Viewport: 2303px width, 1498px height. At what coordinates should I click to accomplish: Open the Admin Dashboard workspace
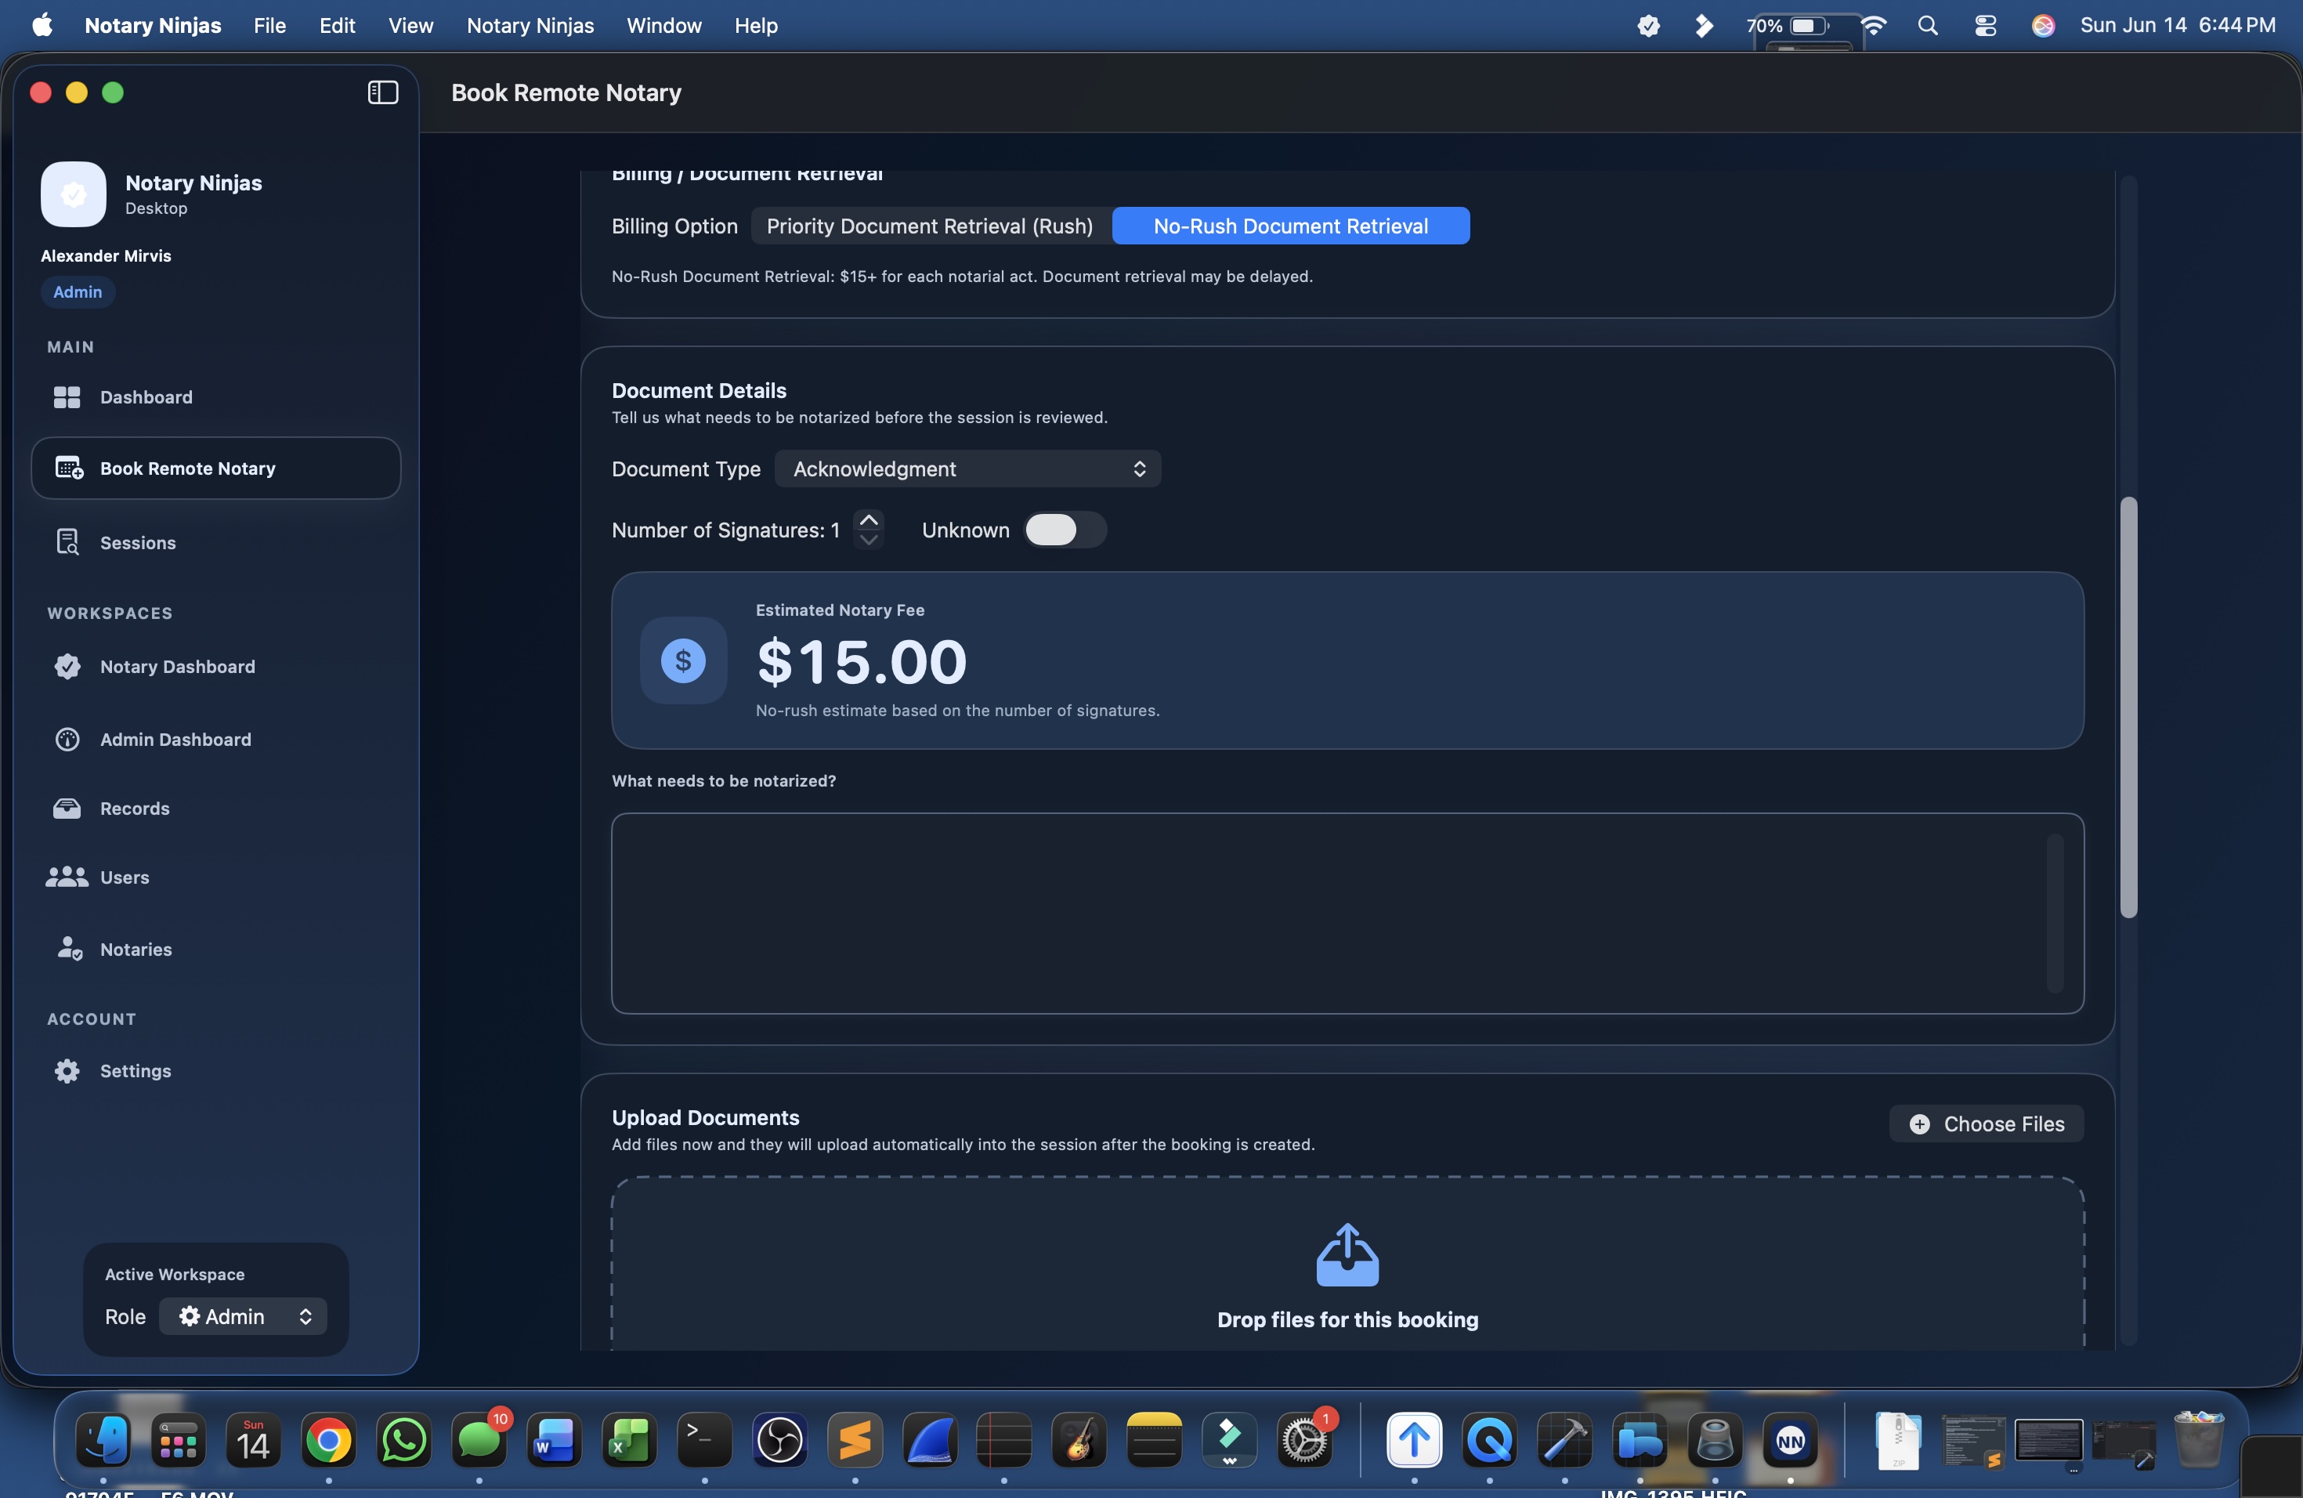(x=215, y=738)
